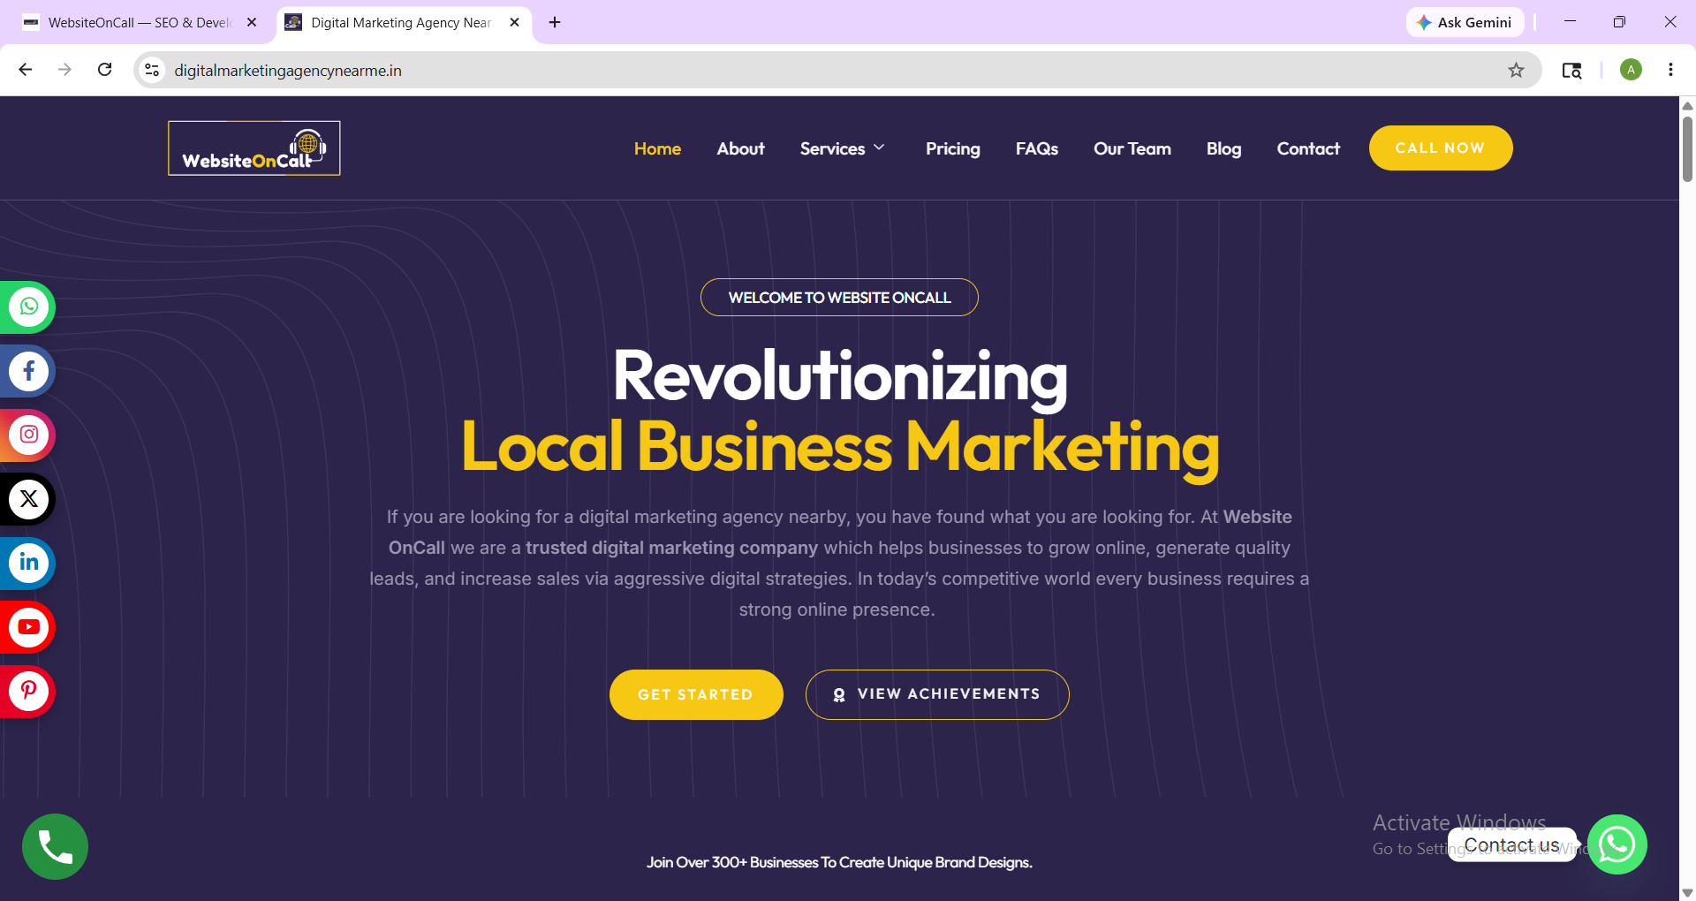Open the Chrome three-dot menu
Image resolution: width=1696 pixels, height=901 pixels.
1670,70
